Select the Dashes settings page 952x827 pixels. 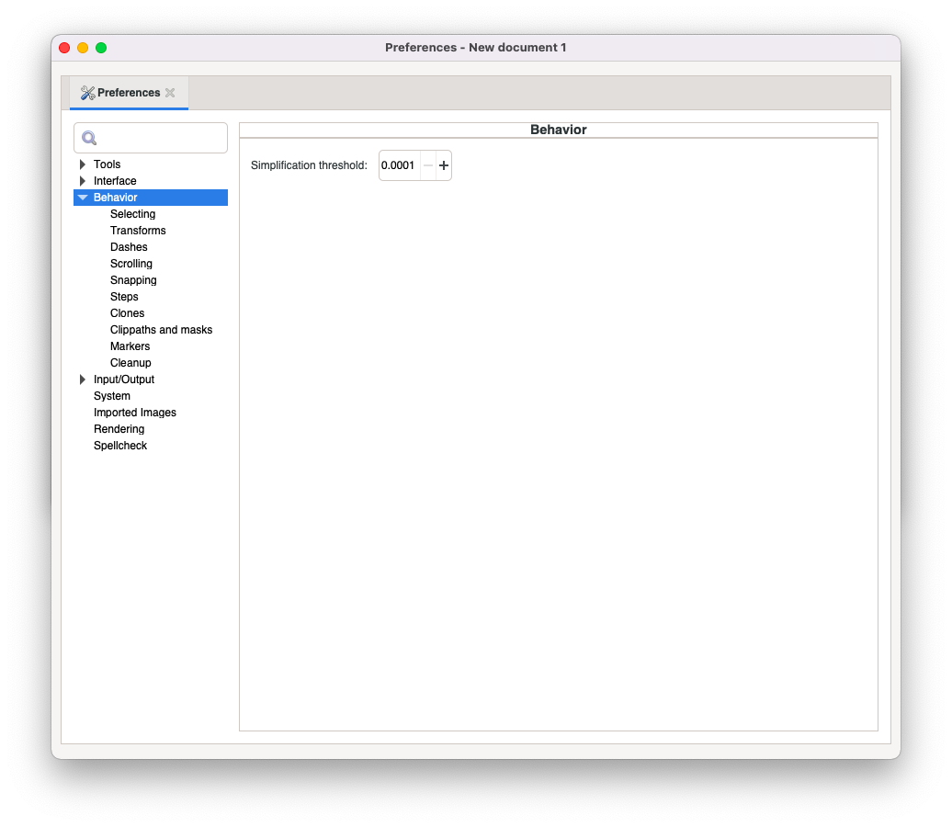(129, 246)
